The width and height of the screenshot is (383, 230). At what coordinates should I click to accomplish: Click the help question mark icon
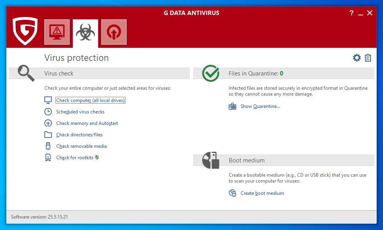click(x=351, y=13)
